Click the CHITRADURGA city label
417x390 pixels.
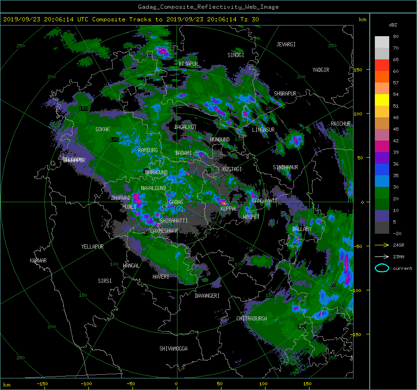(x=252, y=319)
